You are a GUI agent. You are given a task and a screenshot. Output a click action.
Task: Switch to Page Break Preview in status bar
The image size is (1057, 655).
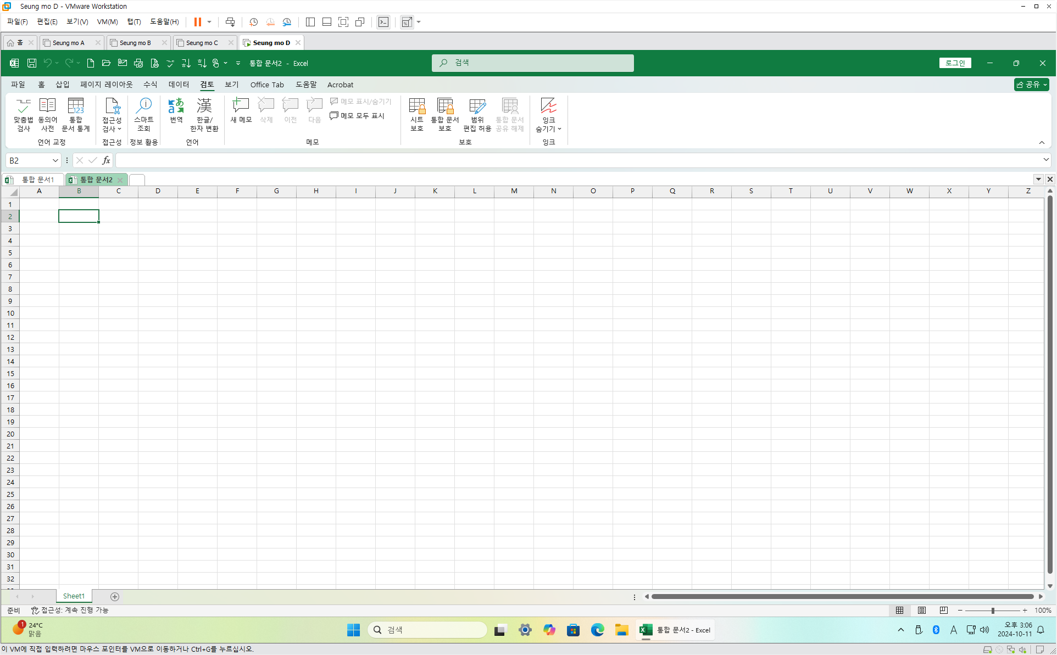943,610
